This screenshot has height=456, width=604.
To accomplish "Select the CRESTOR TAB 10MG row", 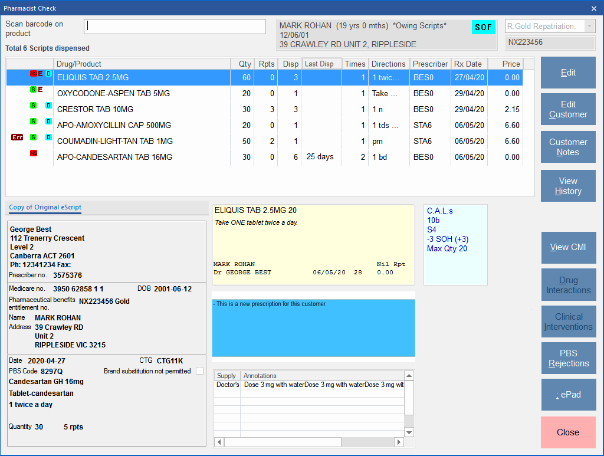I will tap(264, 109).
